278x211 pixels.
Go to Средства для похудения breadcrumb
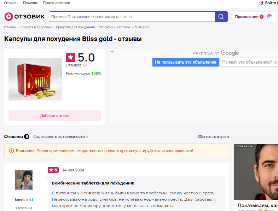click(x=75, y=27)
